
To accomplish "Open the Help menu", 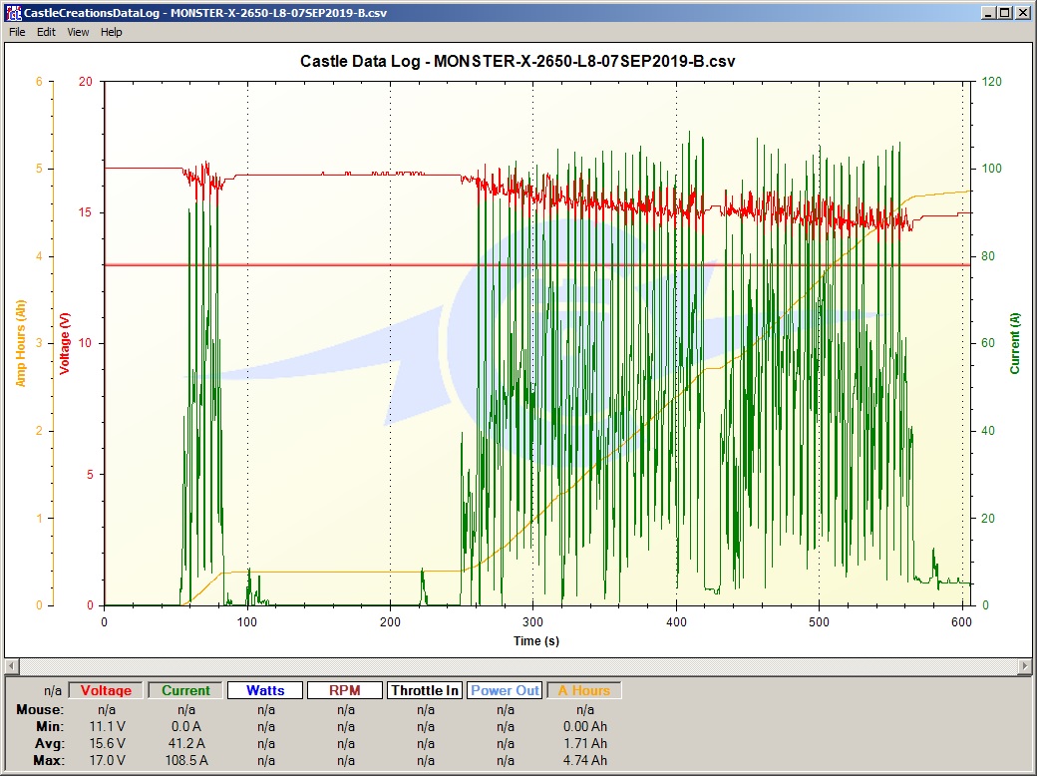I will point(111,32).
